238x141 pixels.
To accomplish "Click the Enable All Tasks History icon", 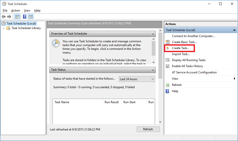I will pos(168,66).
